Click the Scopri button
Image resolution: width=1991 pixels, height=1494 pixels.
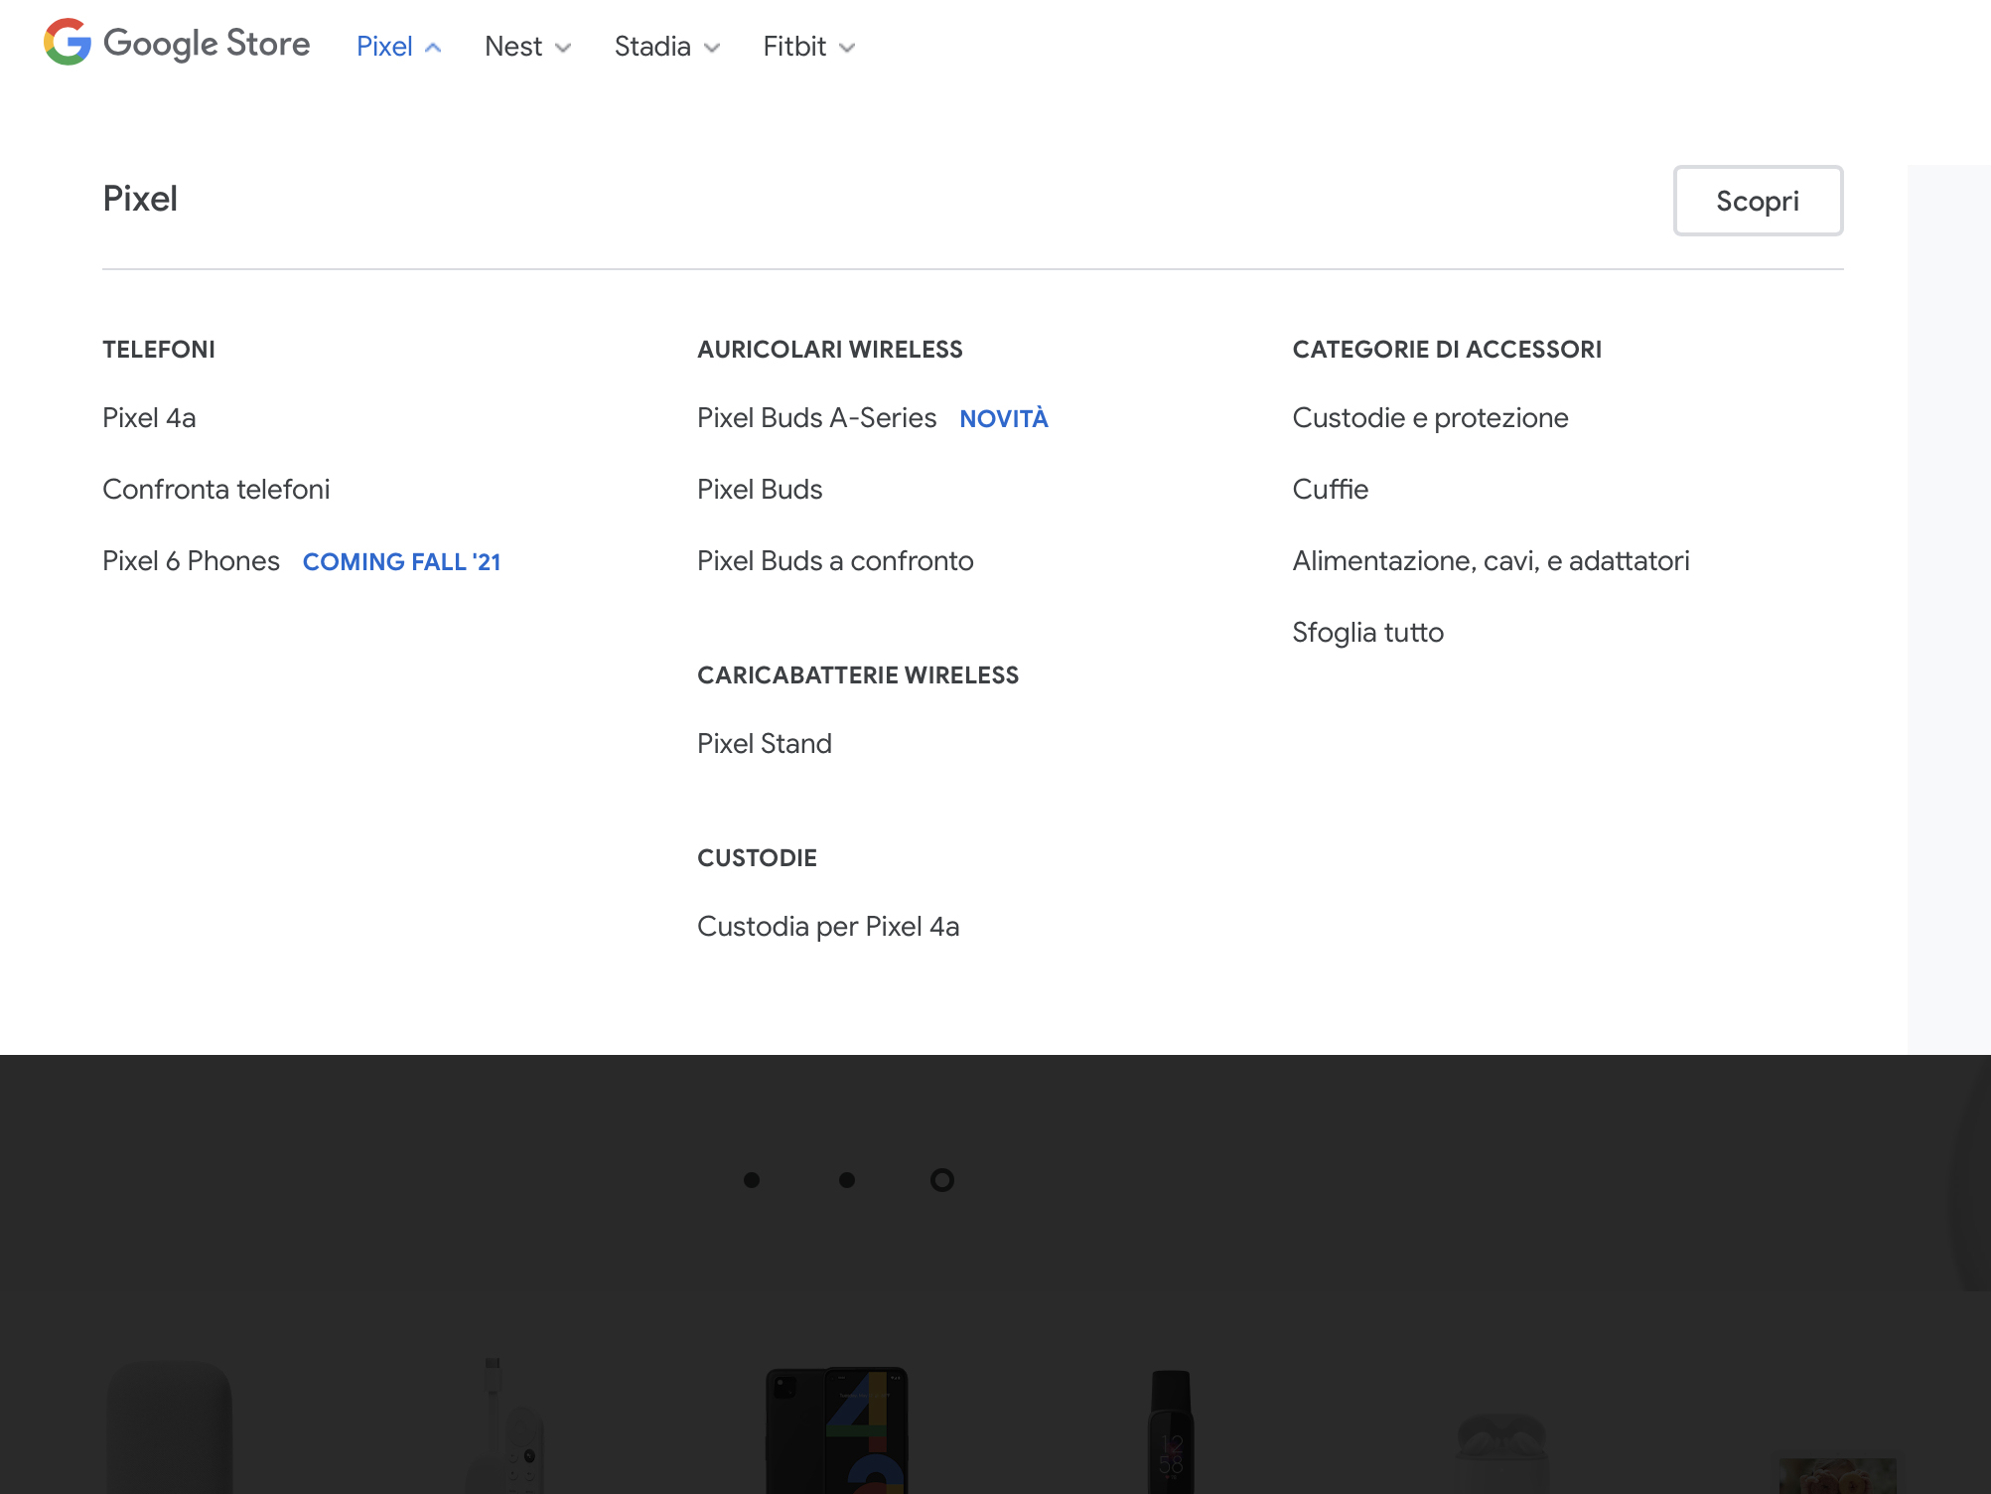tap(1758, 201)
